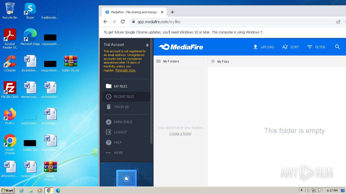Select the MediaFire - File sharing tab

[x=134, y=12]
